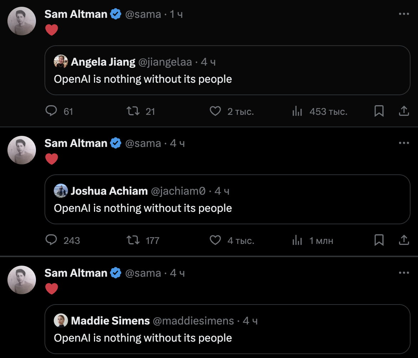View analytics showing 453 тыс. views
Image resolution: width=418 pixels, height=358 pixels.
[297, 112]
